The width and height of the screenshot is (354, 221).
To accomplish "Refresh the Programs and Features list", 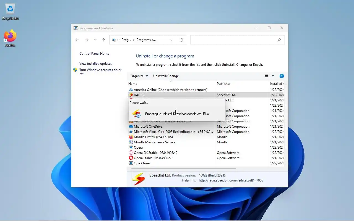I will click(181, 40).
